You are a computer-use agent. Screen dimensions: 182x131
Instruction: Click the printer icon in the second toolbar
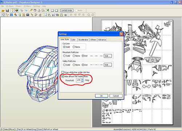coord(66,15)
